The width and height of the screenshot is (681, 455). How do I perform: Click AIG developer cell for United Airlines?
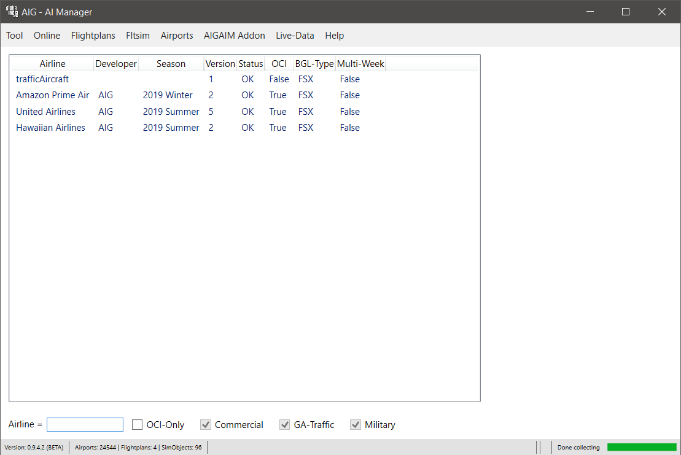(106, 112)
